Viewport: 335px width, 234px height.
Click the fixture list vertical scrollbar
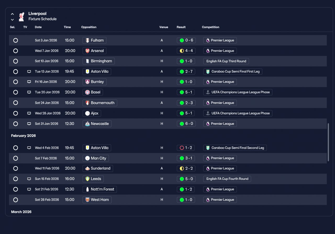328,142
